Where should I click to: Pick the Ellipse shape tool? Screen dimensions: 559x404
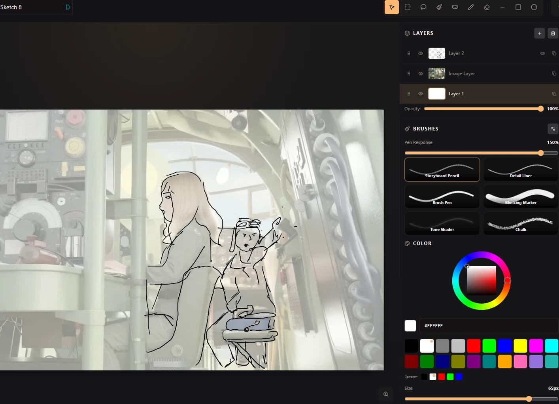[534, 7]
